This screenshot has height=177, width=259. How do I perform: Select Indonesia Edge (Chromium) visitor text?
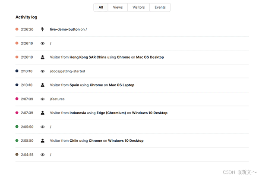[x=109, y=113]
